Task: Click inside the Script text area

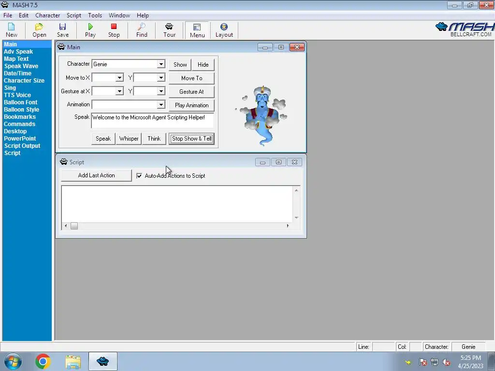Action: (x=177, y=204)
